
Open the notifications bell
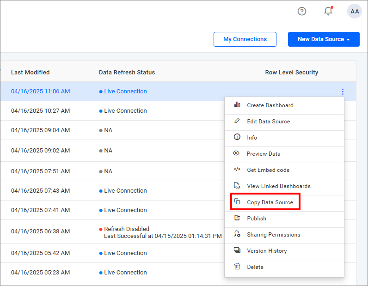click(x=328, y=11)
